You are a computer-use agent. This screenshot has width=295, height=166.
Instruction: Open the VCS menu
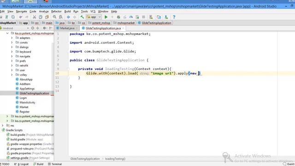click(93, 12)
